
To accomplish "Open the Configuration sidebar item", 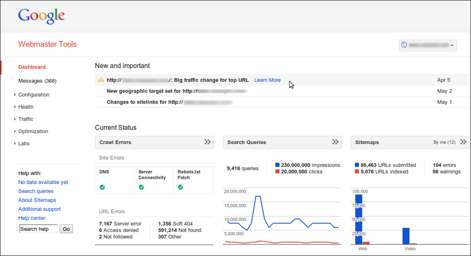I will pyautogui.click(x=33, y=95).
